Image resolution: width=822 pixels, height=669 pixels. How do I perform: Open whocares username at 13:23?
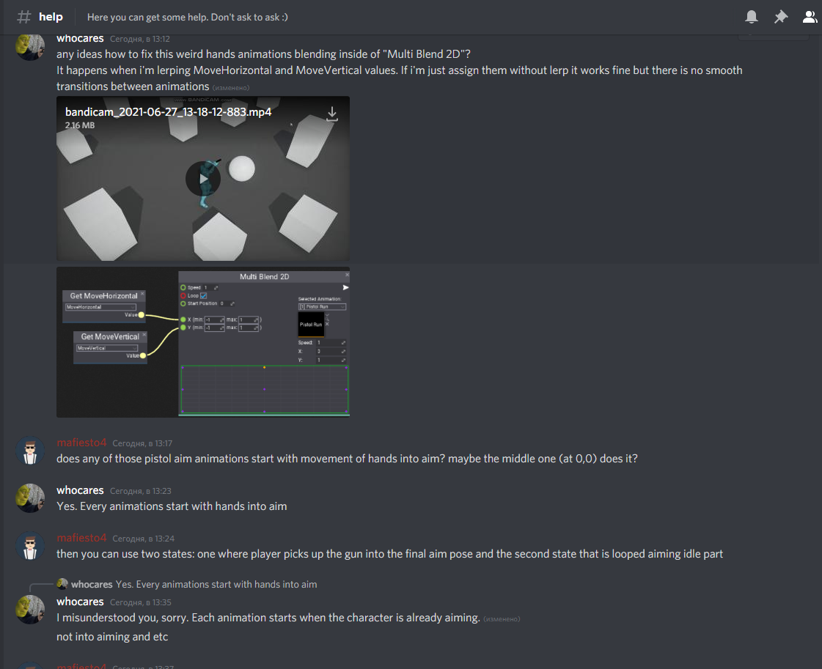pyautogui.click(x=80, y=489)
